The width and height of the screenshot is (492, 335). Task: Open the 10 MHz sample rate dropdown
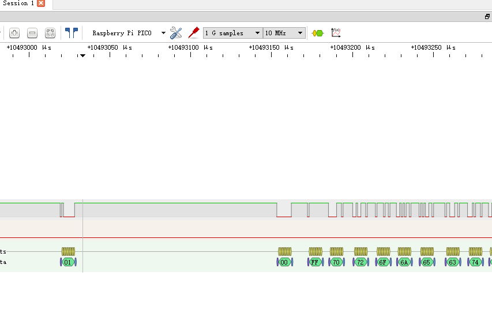point(300,33)
